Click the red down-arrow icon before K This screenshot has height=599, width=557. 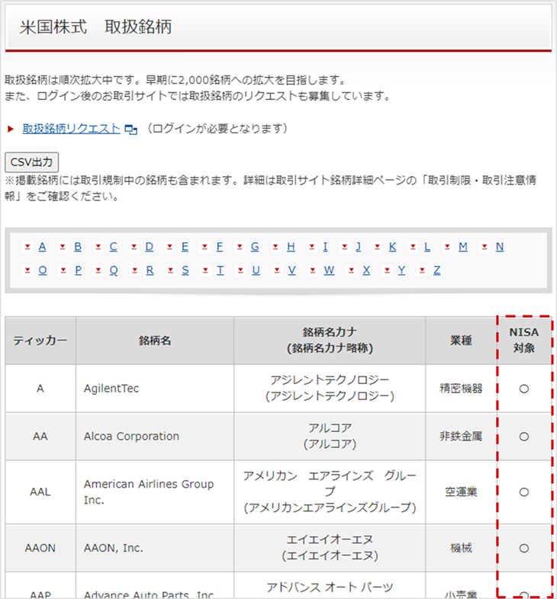tap(378, 247)
